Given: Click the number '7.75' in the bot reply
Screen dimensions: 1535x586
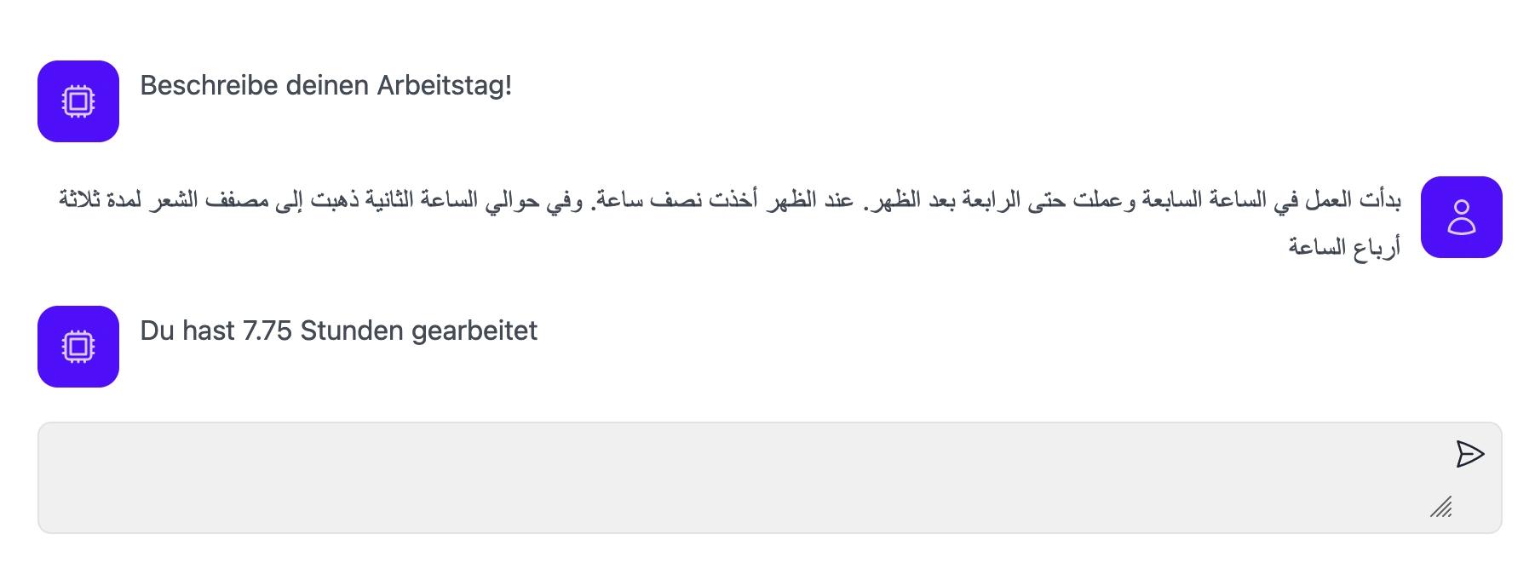Looking at the screenshot, I should (x=267, y=330).
